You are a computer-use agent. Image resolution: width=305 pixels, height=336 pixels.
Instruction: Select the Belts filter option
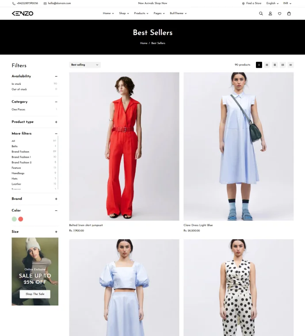[x=15, y=146]
